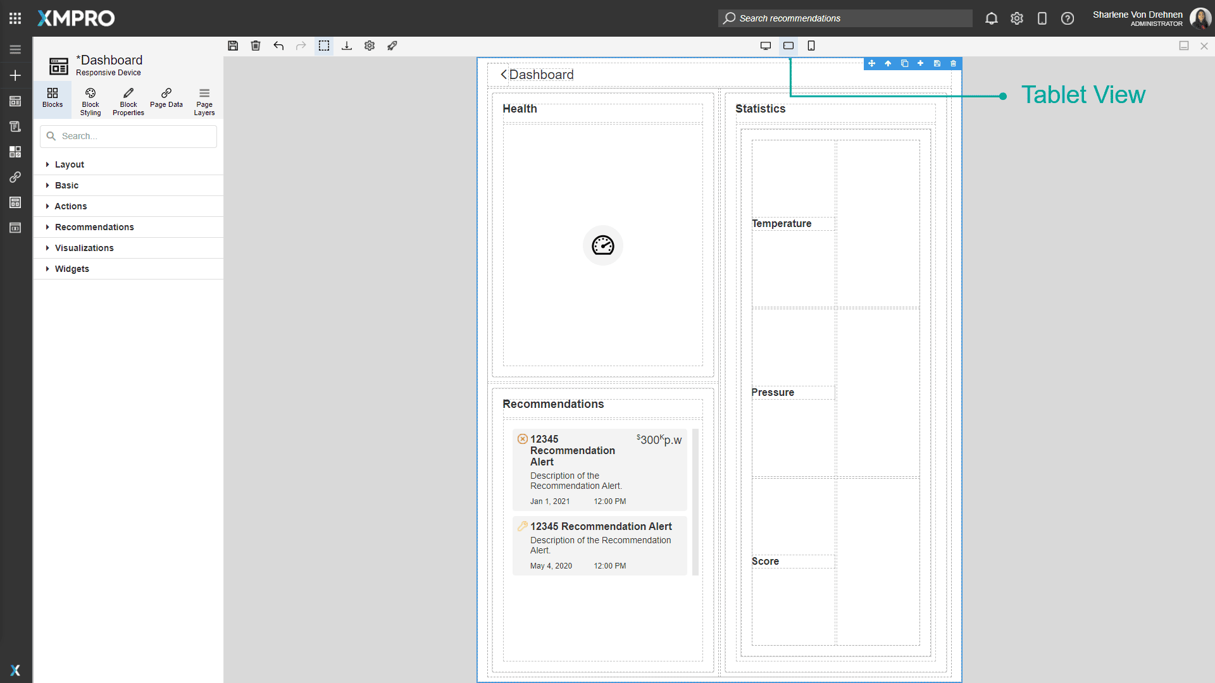Screen dimensions: 1215x683
Task: Click the redo arrow in the toolbar
Action: [x=301, y=46]
